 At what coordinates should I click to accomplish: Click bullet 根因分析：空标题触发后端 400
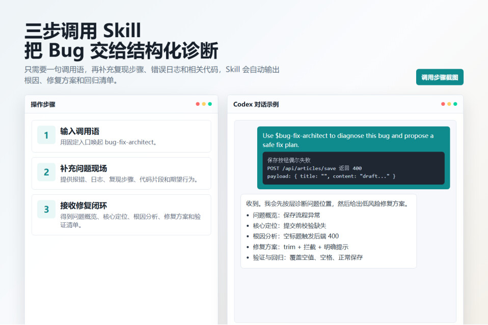pos(295,236)
